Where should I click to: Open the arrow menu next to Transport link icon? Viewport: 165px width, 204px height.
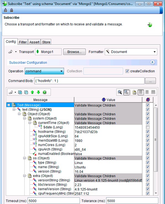[x=16, y=52]
